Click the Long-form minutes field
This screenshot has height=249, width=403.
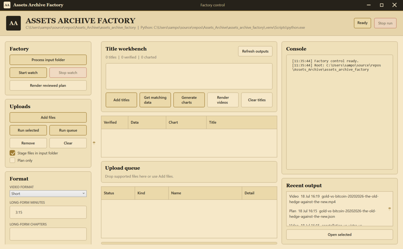48,212
